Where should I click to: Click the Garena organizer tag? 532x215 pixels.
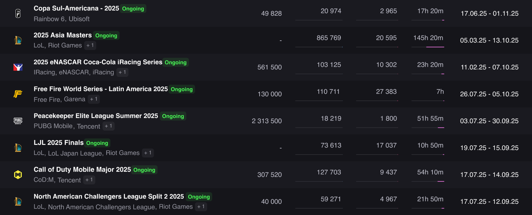tap(74, 99)
